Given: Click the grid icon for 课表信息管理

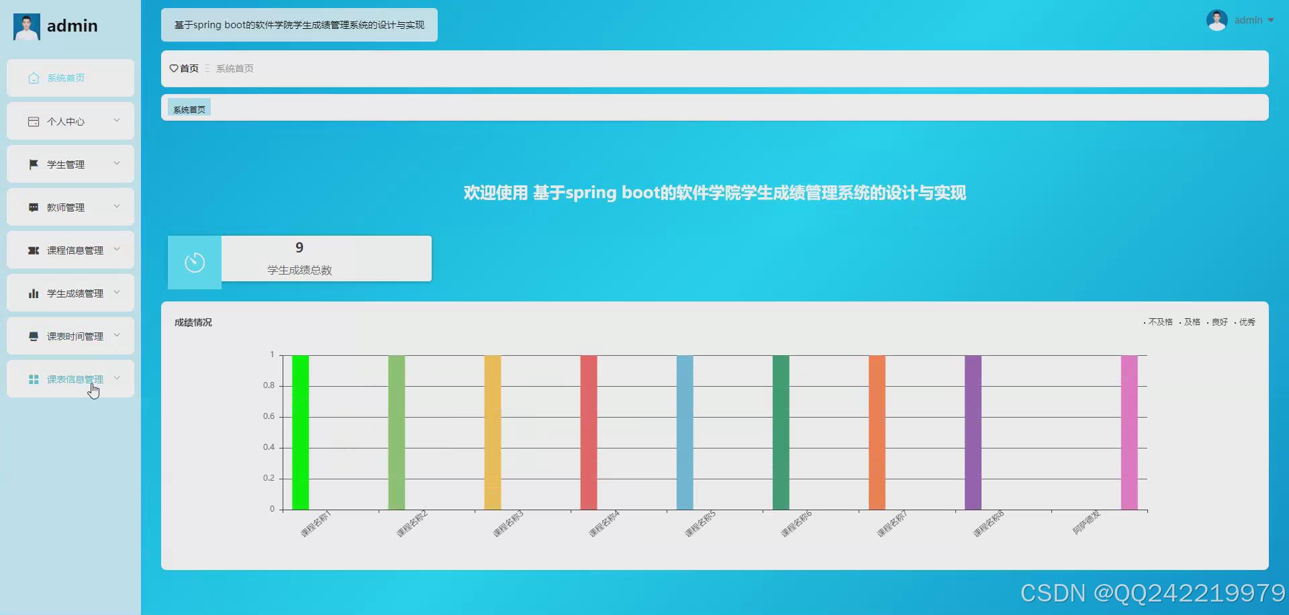Looking at the screenshot, I should coord(34,379).
